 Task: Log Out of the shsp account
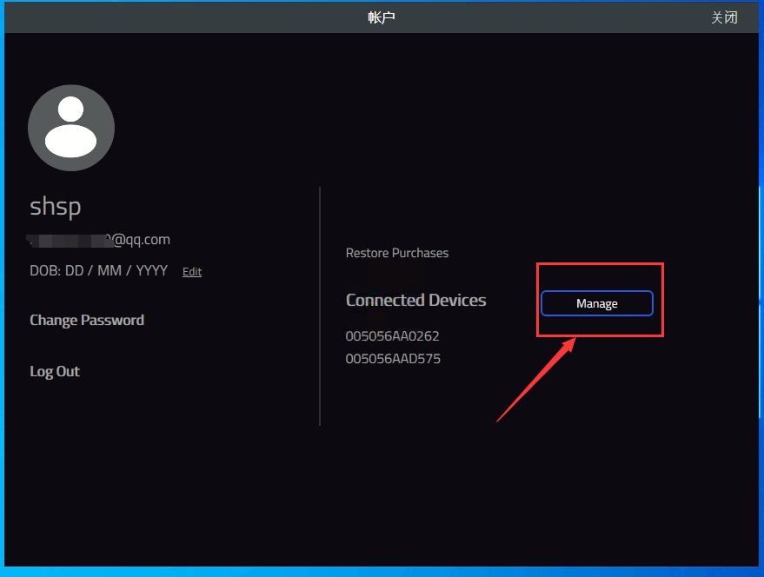[x=55, y=371]
